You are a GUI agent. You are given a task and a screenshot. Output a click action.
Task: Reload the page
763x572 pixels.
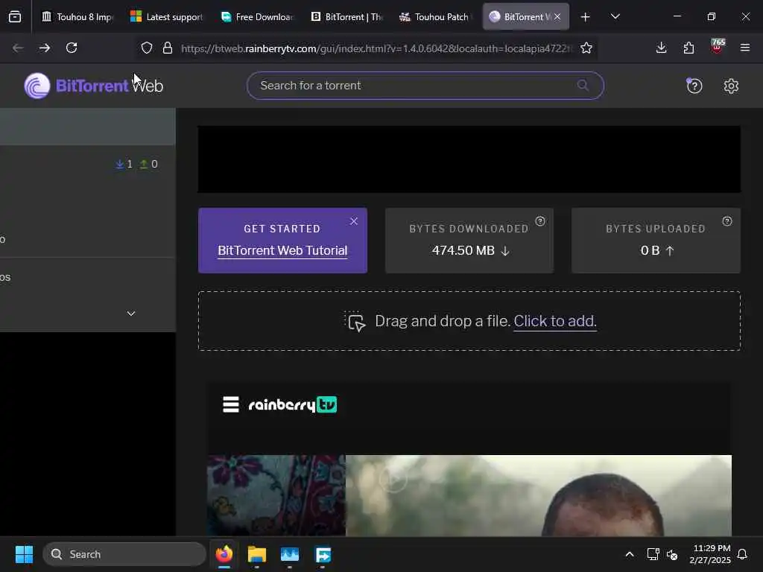72,48
